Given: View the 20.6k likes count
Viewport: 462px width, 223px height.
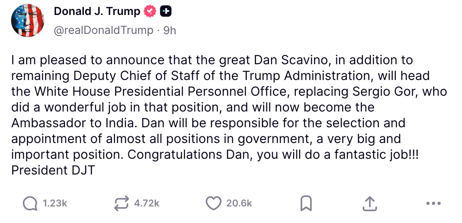Looking at the screenshot, I should pyautogui.click(x=239, y=203).
